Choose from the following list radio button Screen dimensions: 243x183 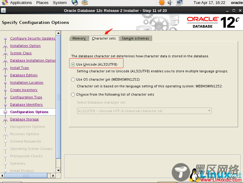click(73, 94)
